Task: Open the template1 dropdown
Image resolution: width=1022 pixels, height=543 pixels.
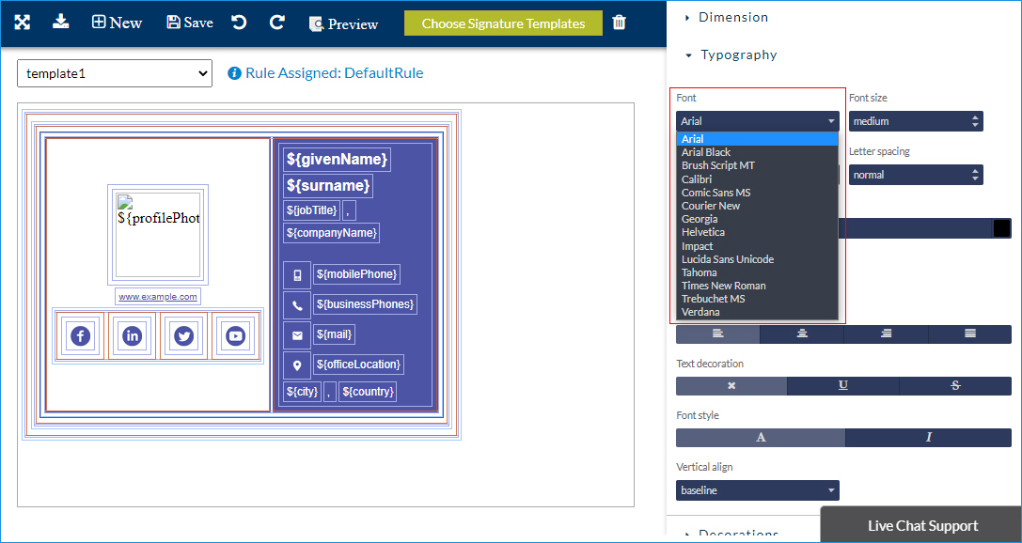Action: 115,73
